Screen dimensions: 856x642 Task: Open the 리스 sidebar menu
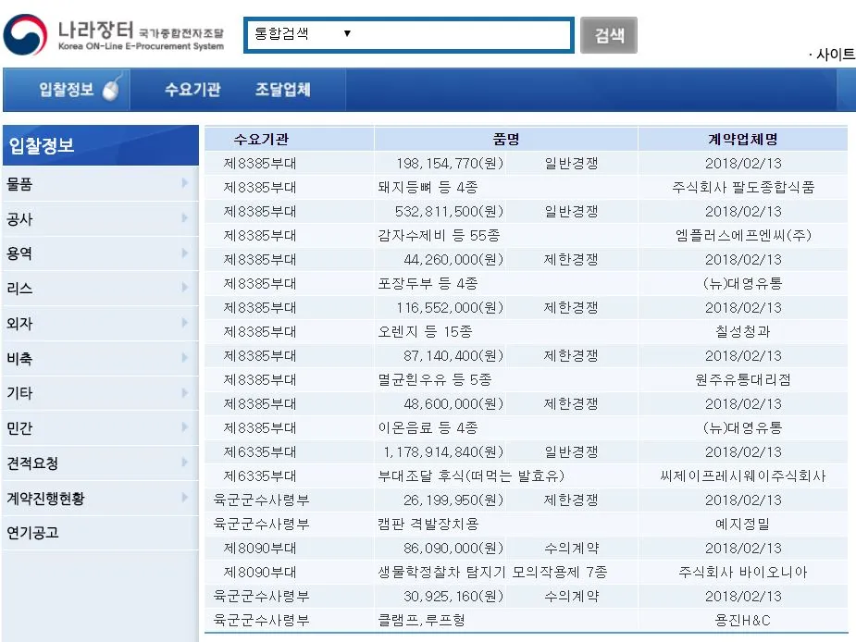(101, 289)
